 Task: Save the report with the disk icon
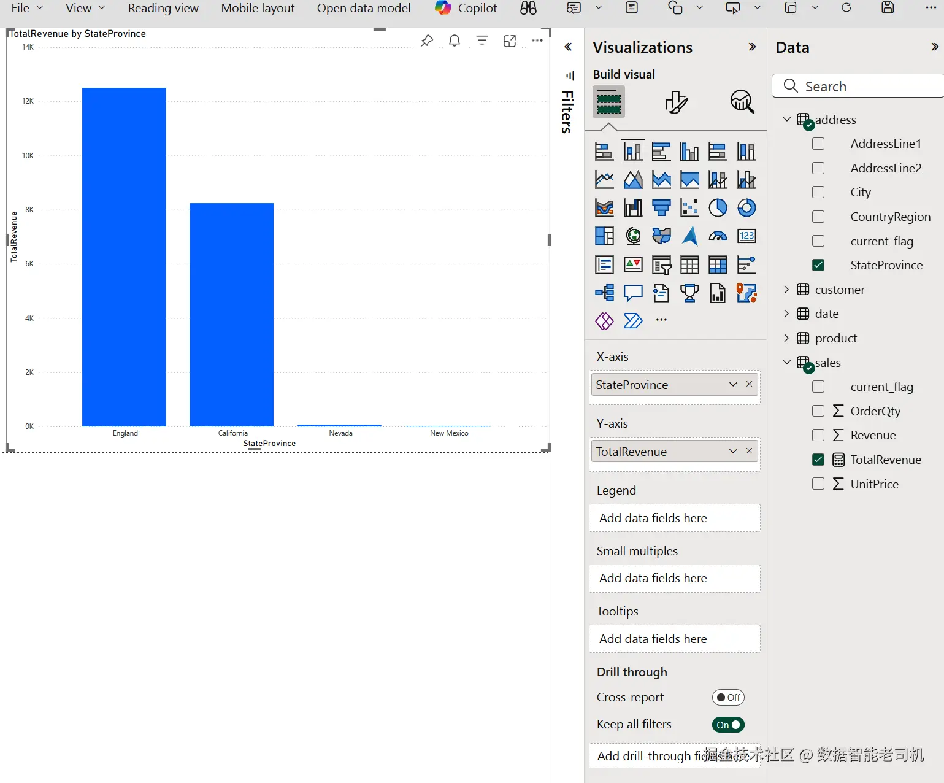[888, 8]
